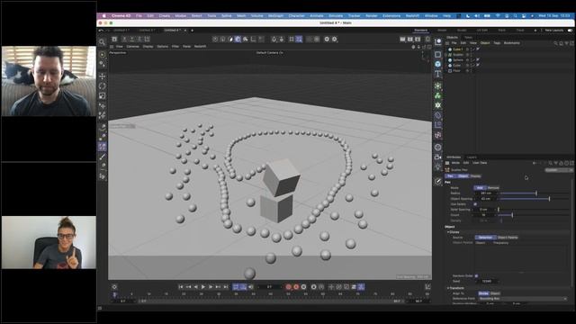Click the search magnifier at top of left toolbar
Viewport: 576px width, 324px height.
[x=102, y=42]
